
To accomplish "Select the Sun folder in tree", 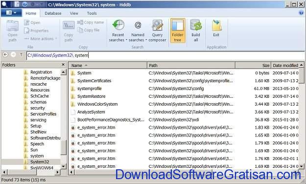I will pos(31,150).
